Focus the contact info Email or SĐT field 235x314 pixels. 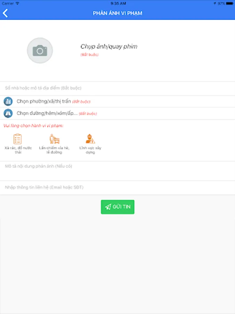pos(118,187)
